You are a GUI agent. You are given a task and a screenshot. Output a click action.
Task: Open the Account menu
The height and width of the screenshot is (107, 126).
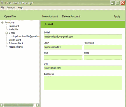pos(11,8)
